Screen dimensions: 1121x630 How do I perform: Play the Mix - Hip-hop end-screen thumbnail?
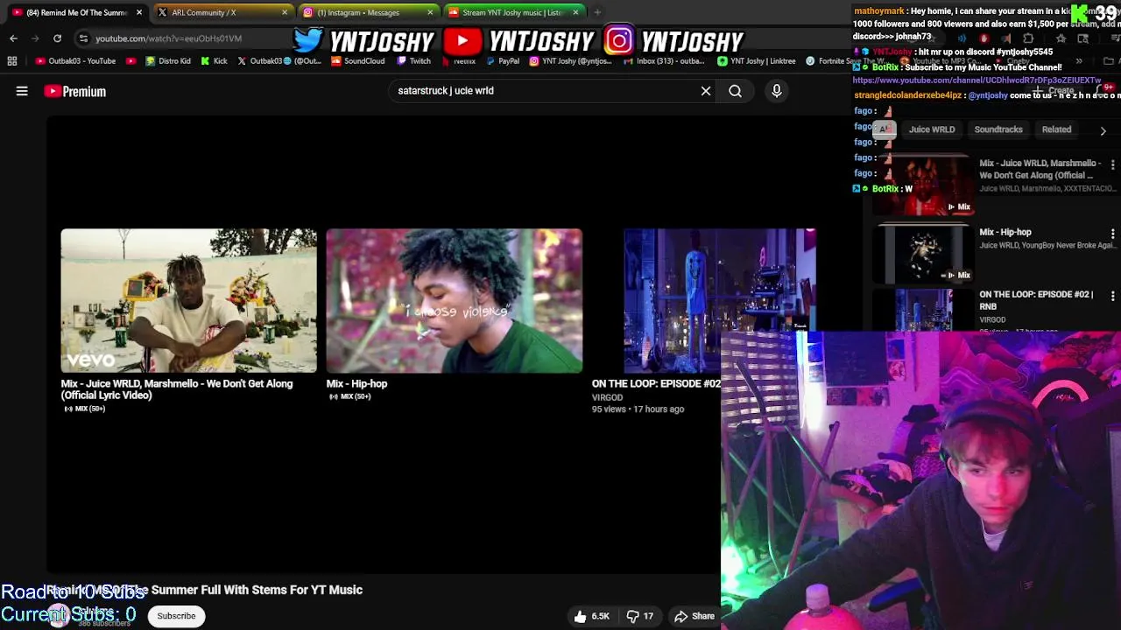[454, 301]
